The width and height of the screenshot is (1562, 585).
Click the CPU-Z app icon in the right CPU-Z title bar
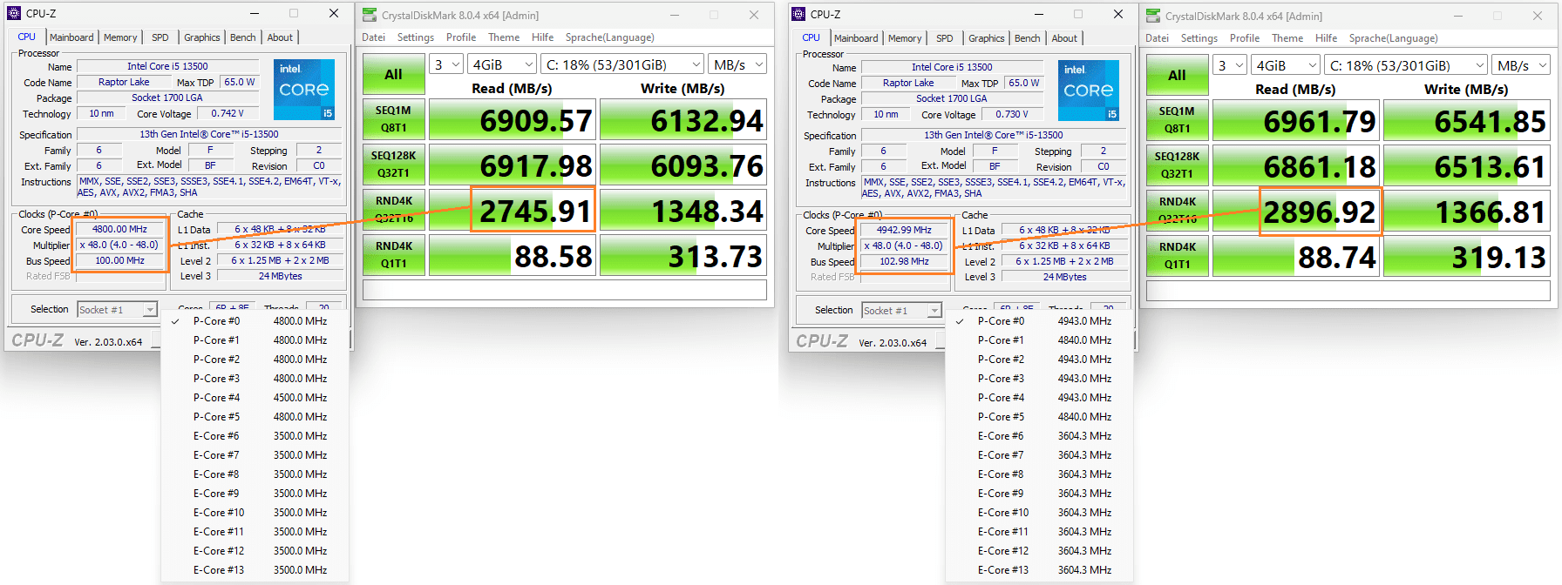[x=798, y=14]
